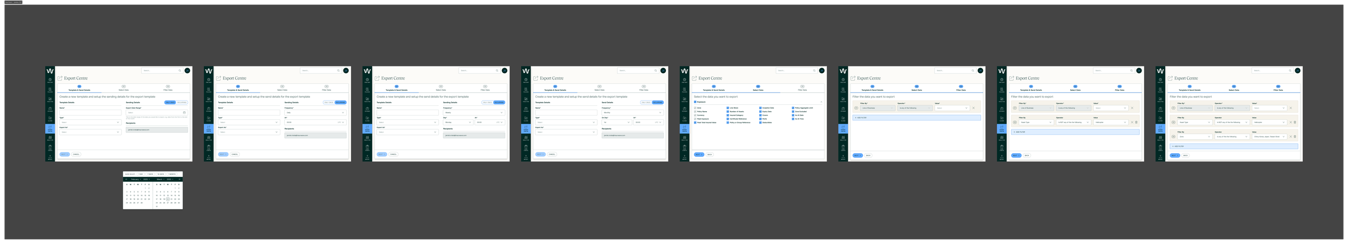Open user avatar in the three-filter frame

point(1297,70)
